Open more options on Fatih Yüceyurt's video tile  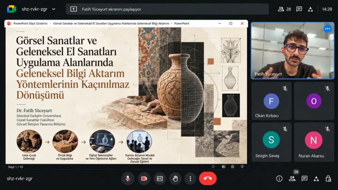327,29
